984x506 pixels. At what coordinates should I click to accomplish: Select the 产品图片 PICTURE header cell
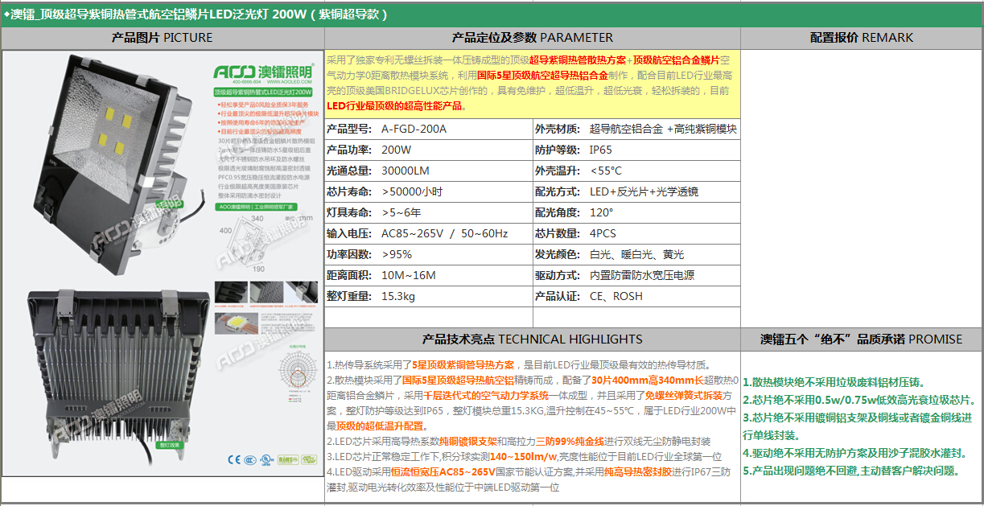coord(163,38)
